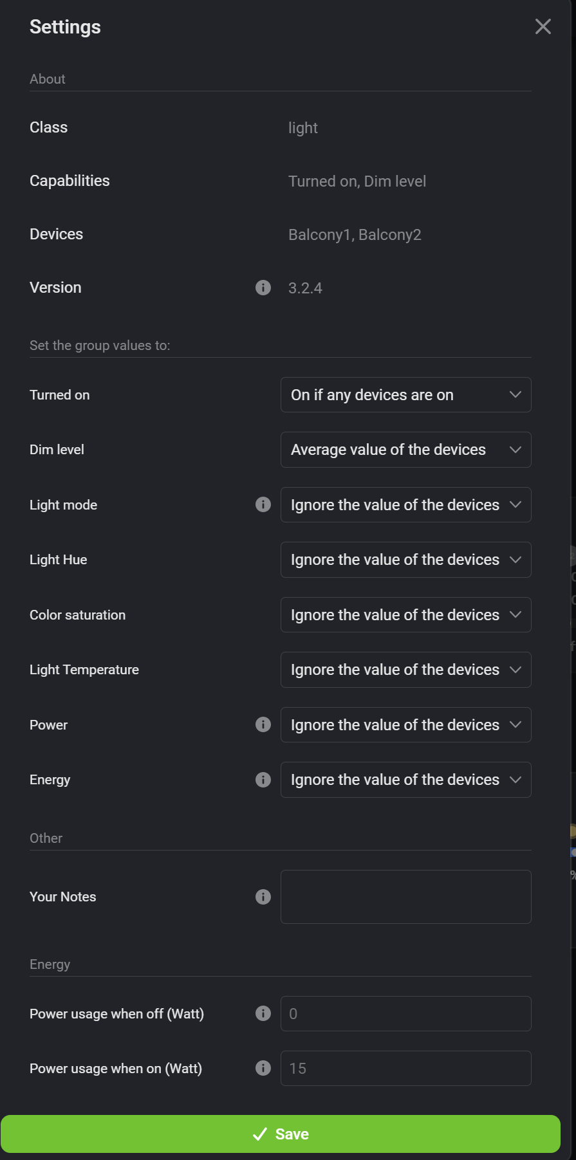Click info icon for Power usage when off
Viewport: 576px width, 1160px height.
click(263, 1013)
